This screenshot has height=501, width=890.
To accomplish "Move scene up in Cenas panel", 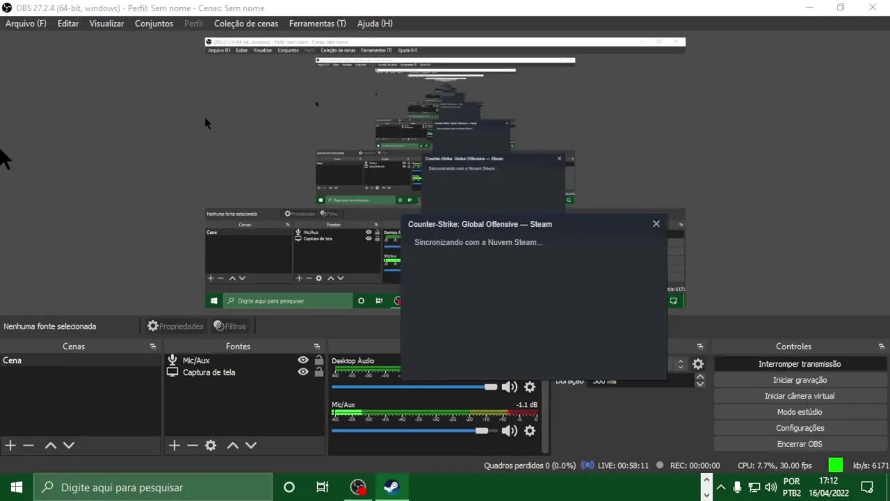I will pyautogui.click(x=51, y=445).
